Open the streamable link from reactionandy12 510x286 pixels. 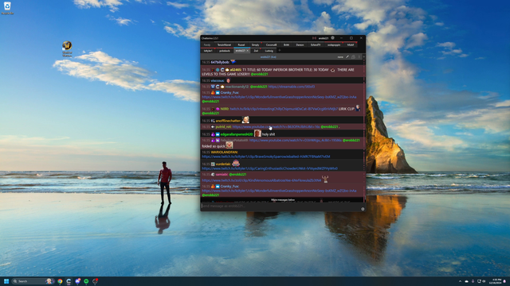292,87
